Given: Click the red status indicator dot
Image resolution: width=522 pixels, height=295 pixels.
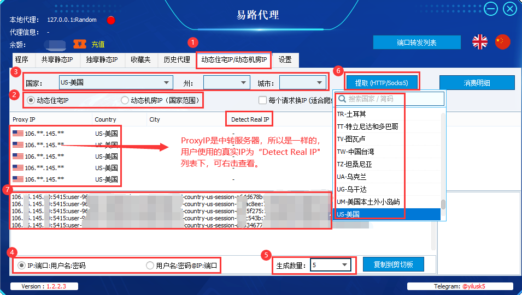Looking at the screenshot, I should (111, 20).
